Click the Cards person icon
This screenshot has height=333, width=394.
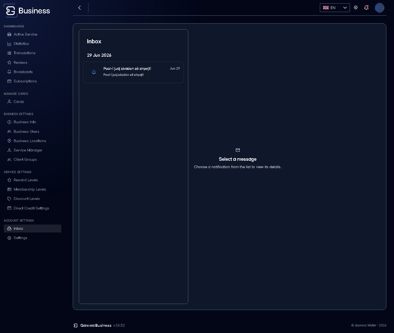9,102
